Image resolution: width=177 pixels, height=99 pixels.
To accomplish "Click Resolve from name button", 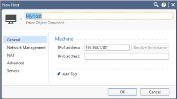I will click(150, 47).
